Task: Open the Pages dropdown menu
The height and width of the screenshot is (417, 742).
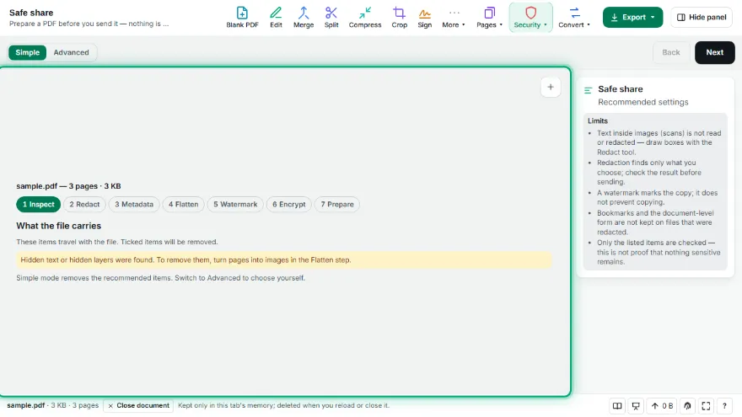Action: tap(489, 18)
